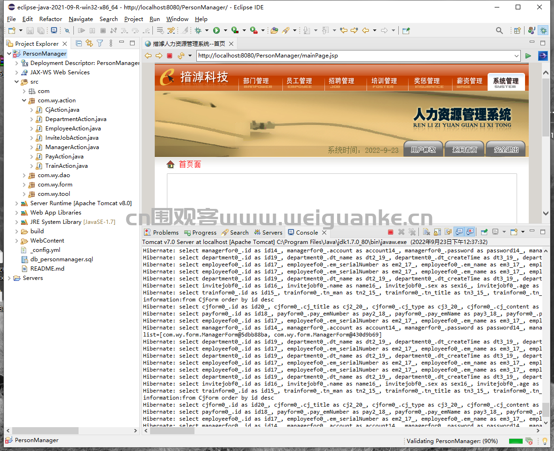The image size is (554, 451).
Task: Collapse the src folder
Action: click(17, 82)
